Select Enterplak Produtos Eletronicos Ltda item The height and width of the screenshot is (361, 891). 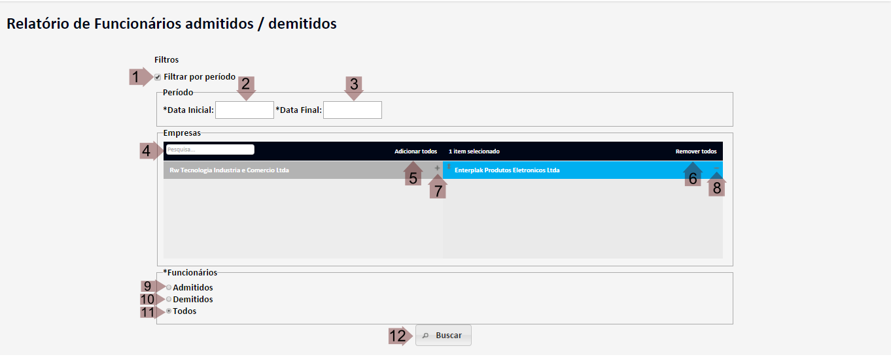[x=507, y=170]
